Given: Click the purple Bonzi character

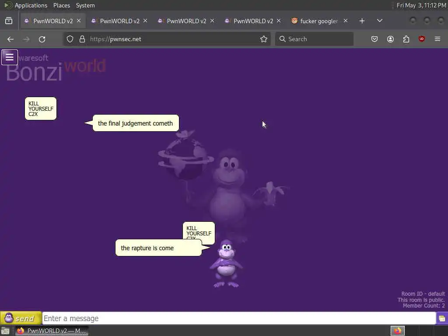Looking at the screenshot, I should click(226, 263).
